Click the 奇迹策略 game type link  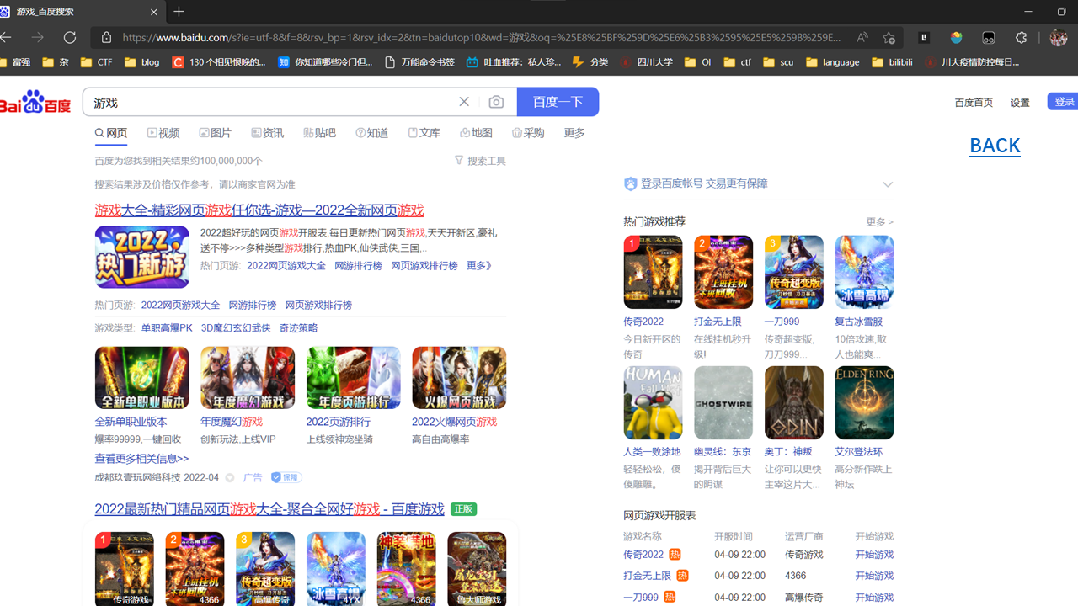(298, 328)
